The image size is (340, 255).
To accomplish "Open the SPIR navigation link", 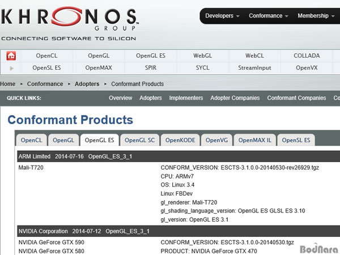I will (x=151, y=68).
